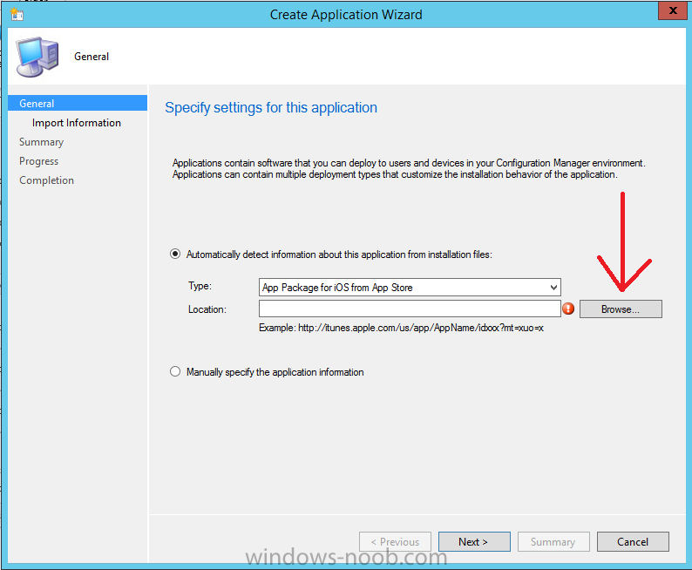Click the 'Specify settings for this application' heading
The height and width of the screenshot is (570, 692).
271,108
